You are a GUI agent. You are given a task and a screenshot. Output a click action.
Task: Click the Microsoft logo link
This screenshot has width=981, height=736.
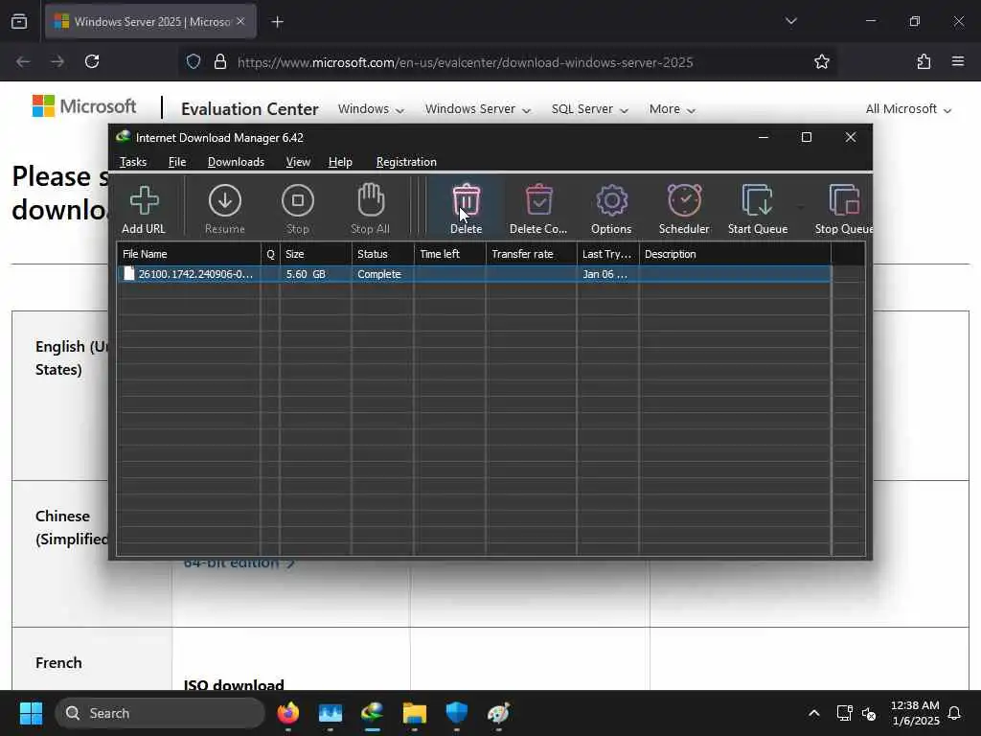point(84,106)
